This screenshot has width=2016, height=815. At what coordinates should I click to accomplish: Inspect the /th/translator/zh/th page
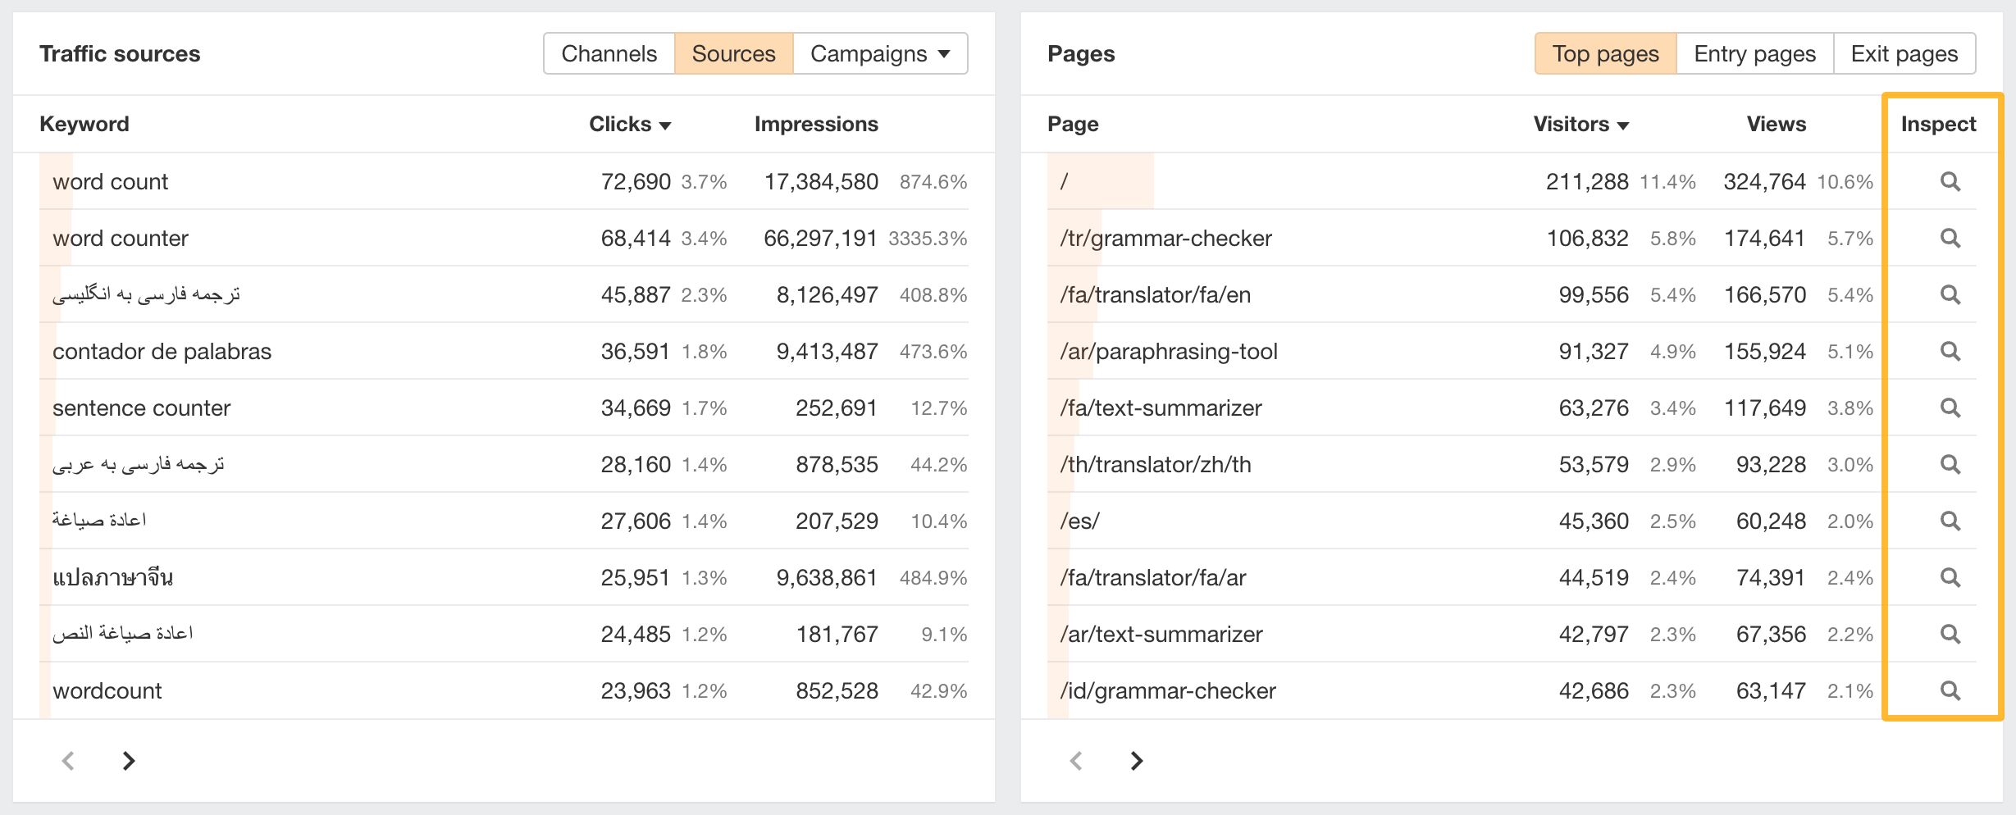1950,464
